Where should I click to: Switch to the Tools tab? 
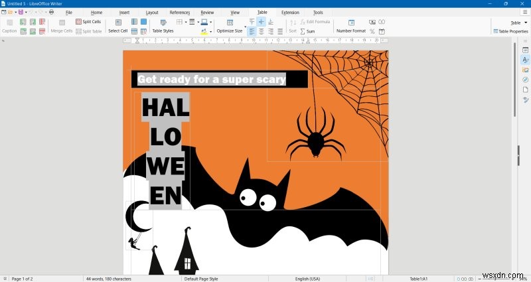click(x=318, y=13)
